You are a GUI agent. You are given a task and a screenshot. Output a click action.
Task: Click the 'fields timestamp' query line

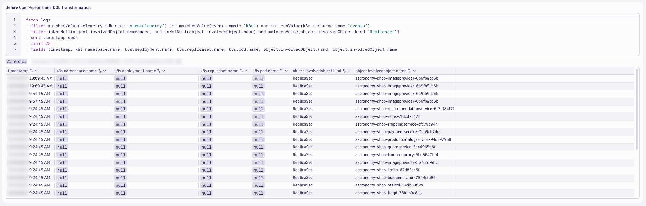click(x=211, y=49)
